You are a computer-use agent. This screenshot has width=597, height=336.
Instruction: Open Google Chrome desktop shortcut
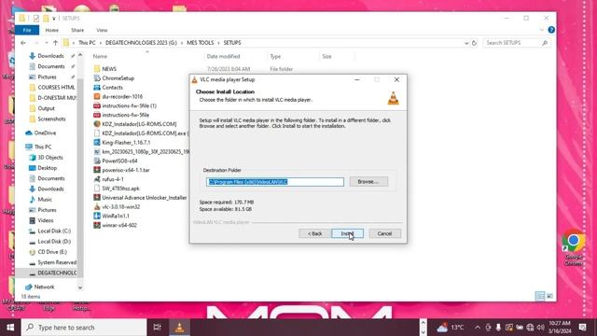click(574, 247)
